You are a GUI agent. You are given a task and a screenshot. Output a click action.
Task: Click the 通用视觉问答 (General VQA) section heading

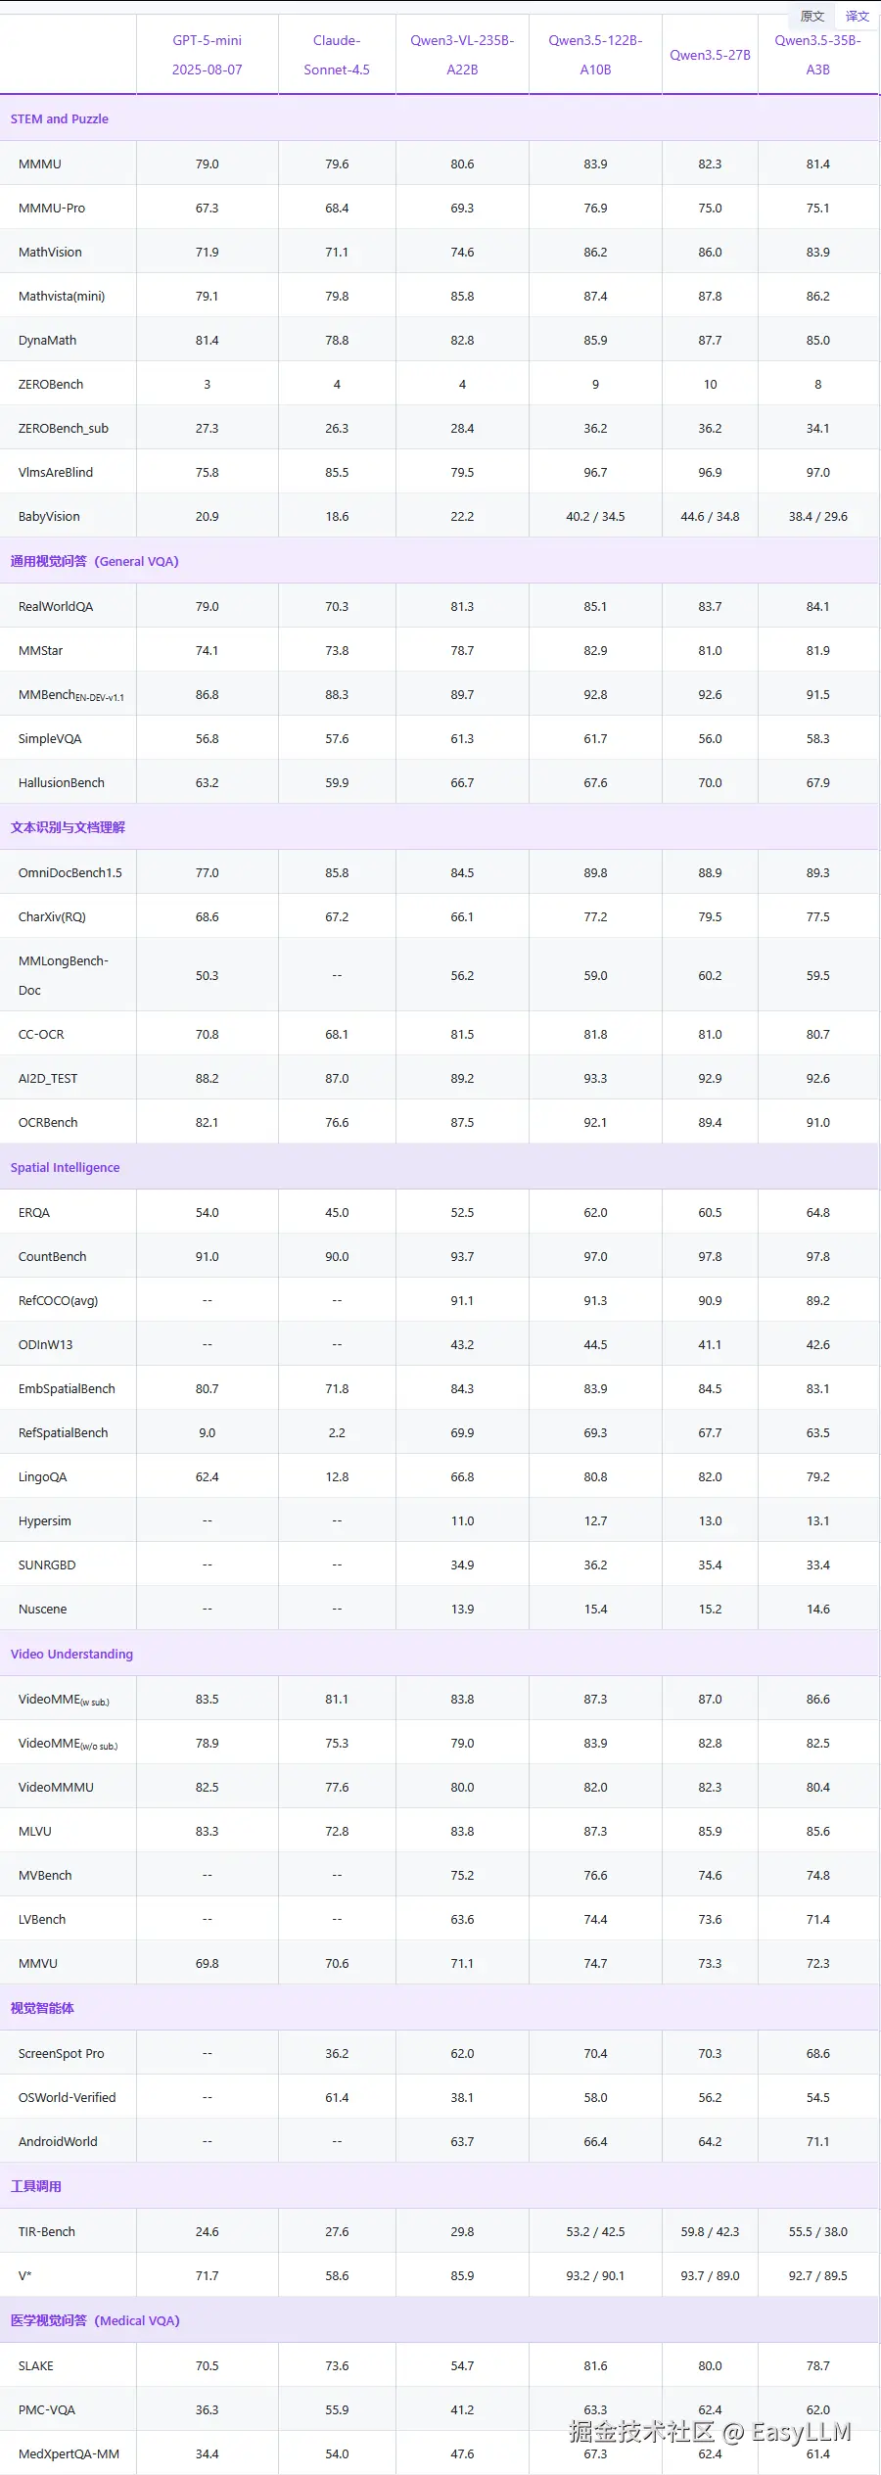tap(95, 561)
